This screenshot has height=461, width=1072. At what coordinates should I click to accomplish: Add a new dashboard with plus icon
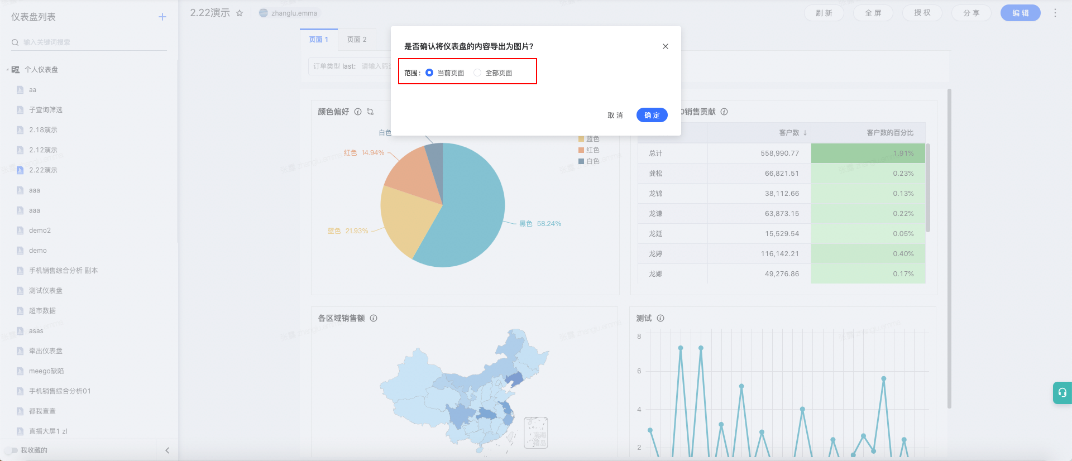[x=162, y=17]
